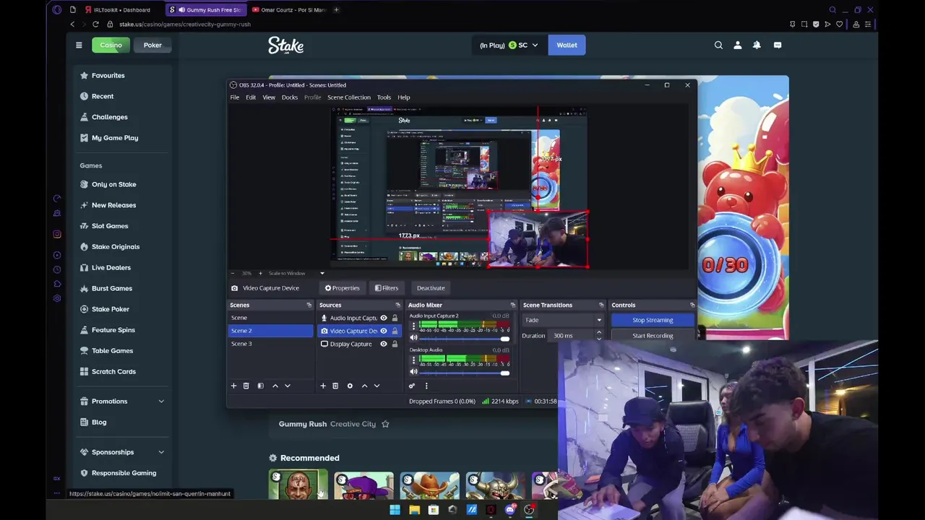
Task: Open Stake search magnifier icon
Action: coord(718,45)
